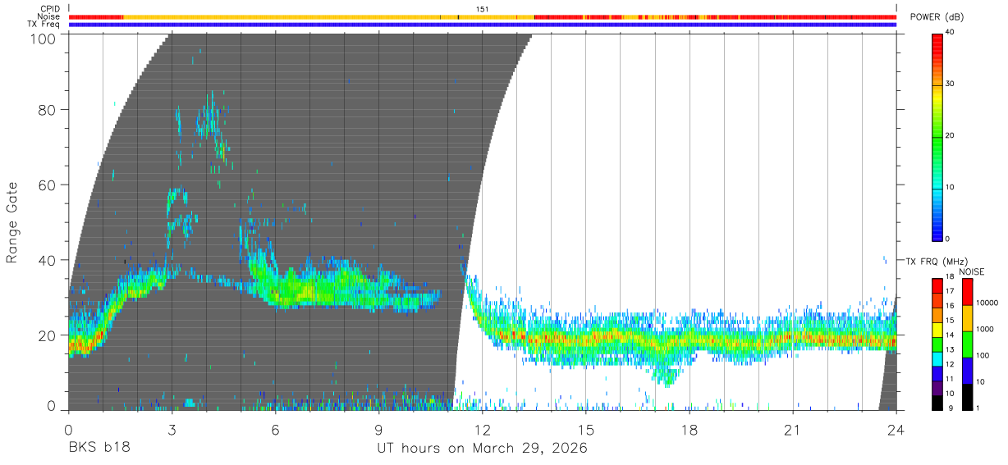Image resolution: width=1008 pixels, height=465 pixels.
Task: Select the 1000 tick on NOISE legend
Action: point(984,329)
